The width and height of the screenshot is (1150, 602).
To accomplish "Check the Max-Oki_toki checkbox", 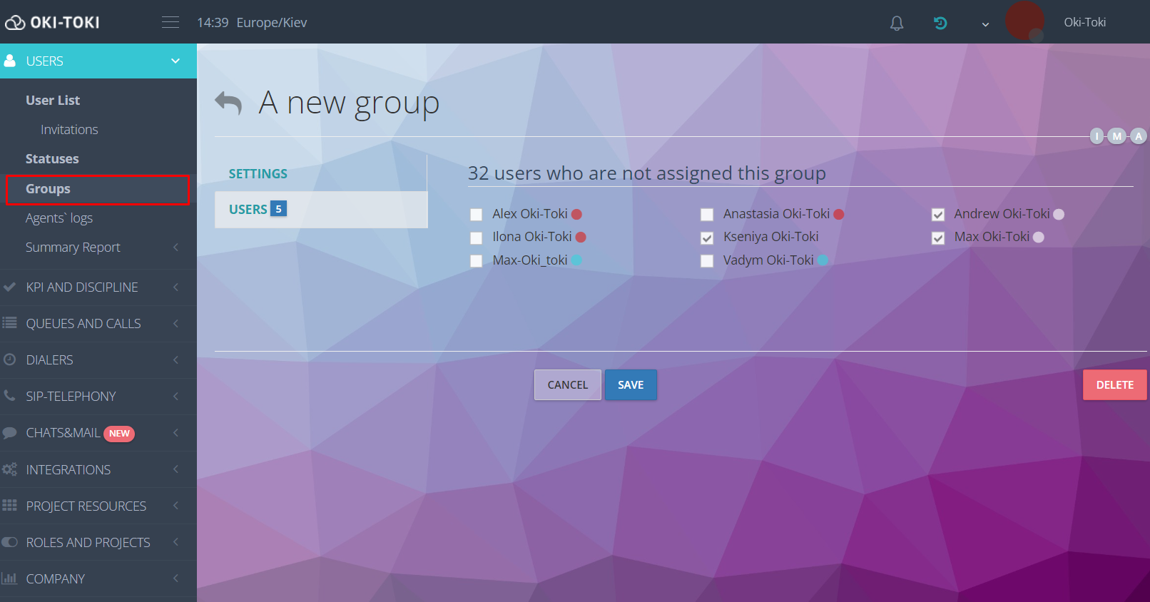I will (x=477, y=261).
